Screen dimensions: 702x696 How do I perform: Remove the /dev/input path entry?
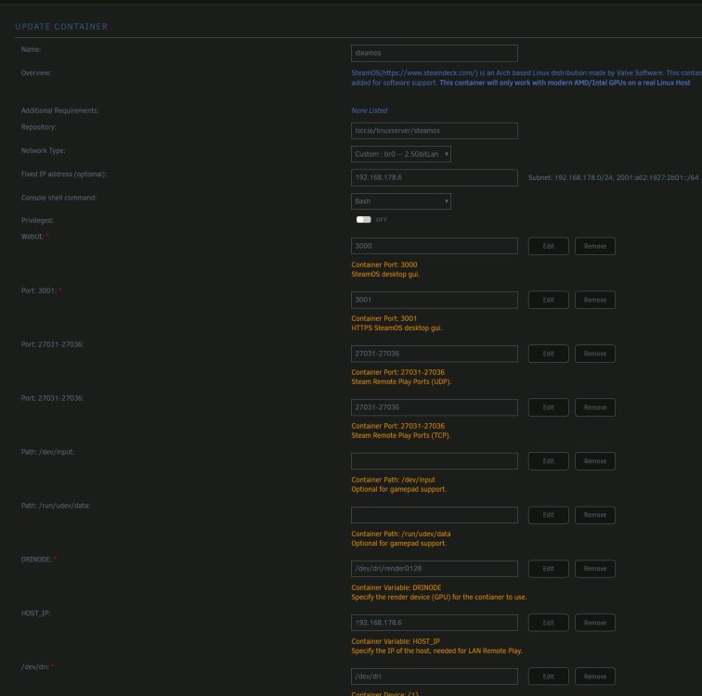point(595,461)
